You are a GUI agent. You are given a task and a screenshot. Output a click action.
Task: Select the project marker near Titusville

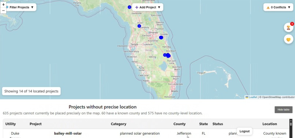coord(161,38)
